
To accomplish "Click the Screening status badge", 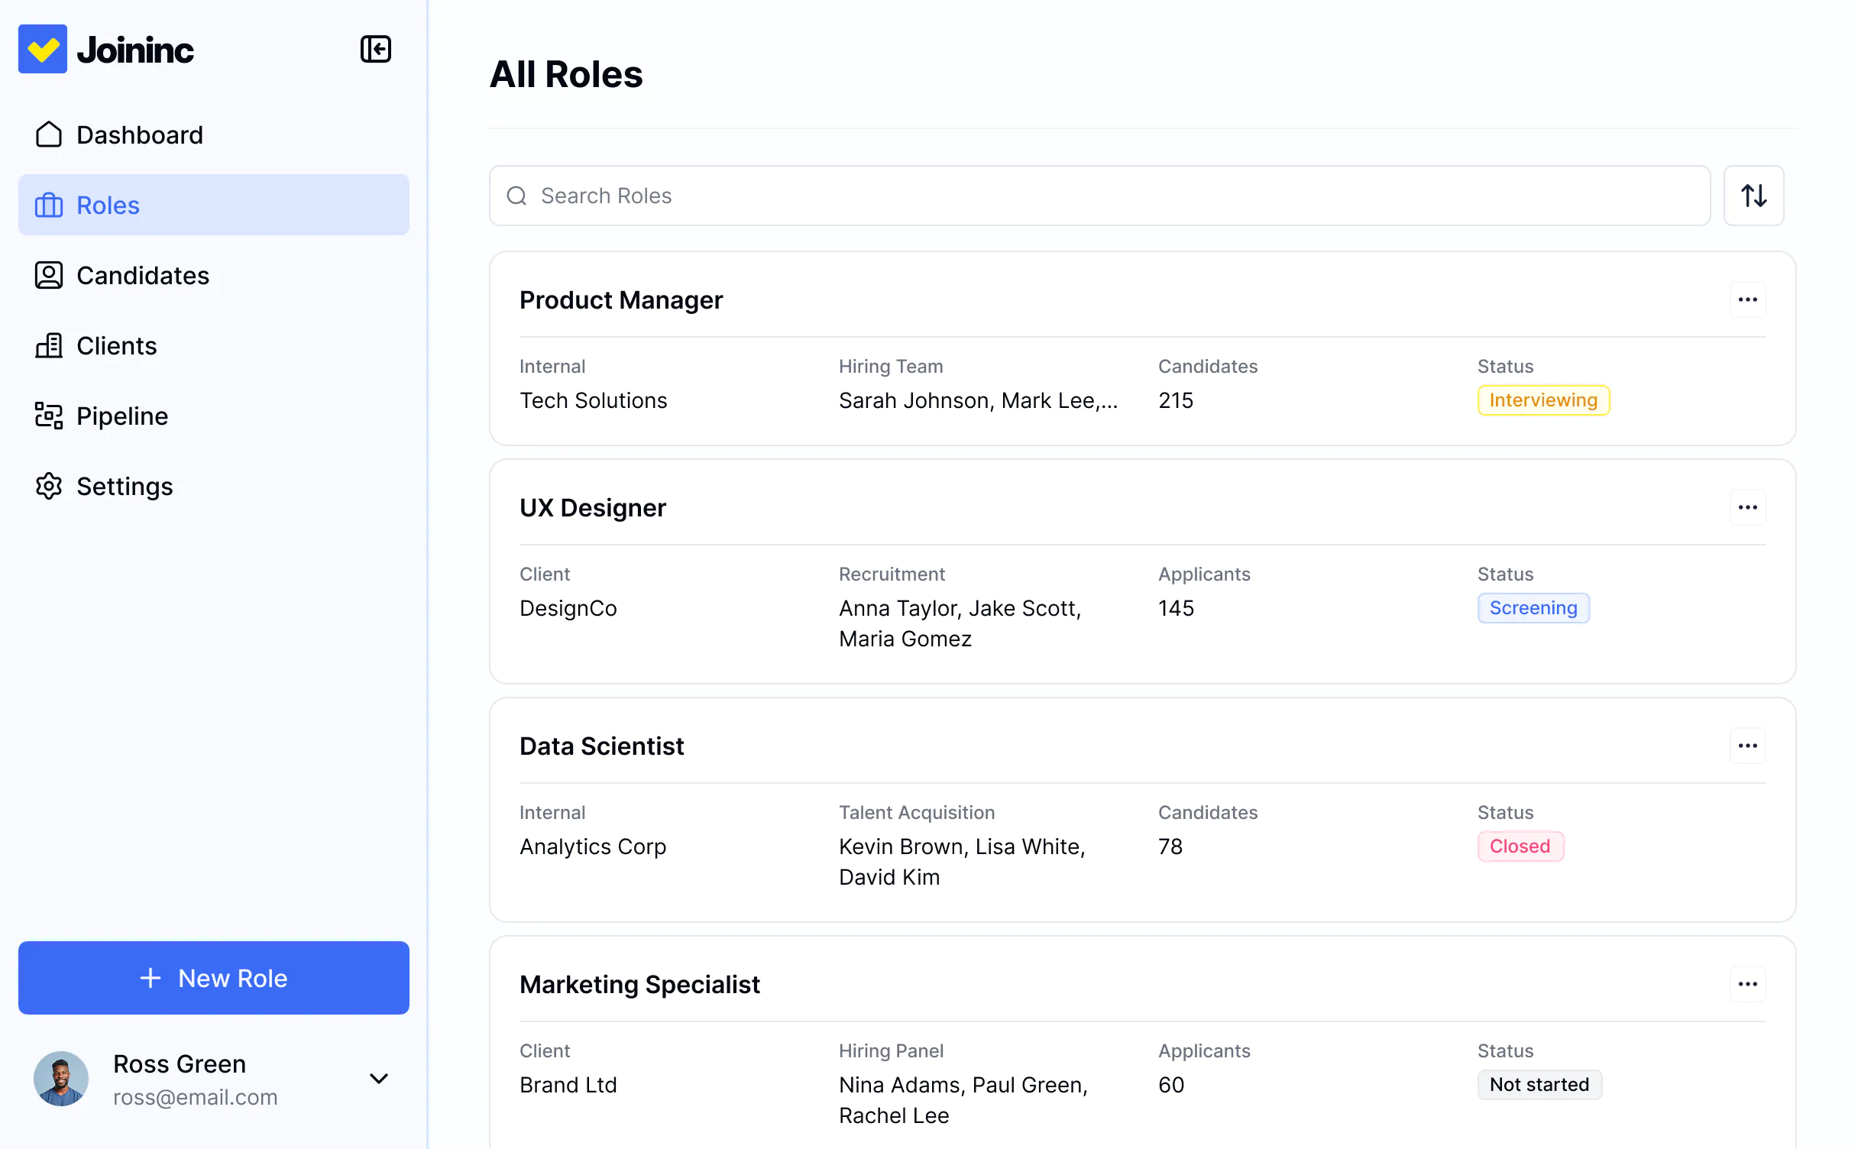I will [1533, 608].
